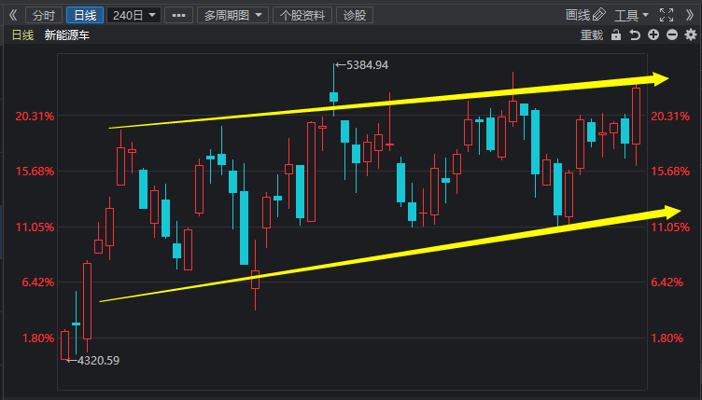Click the 诊股 button
Viewport: 702px width, 400px height.
click(x=355, y=15)
